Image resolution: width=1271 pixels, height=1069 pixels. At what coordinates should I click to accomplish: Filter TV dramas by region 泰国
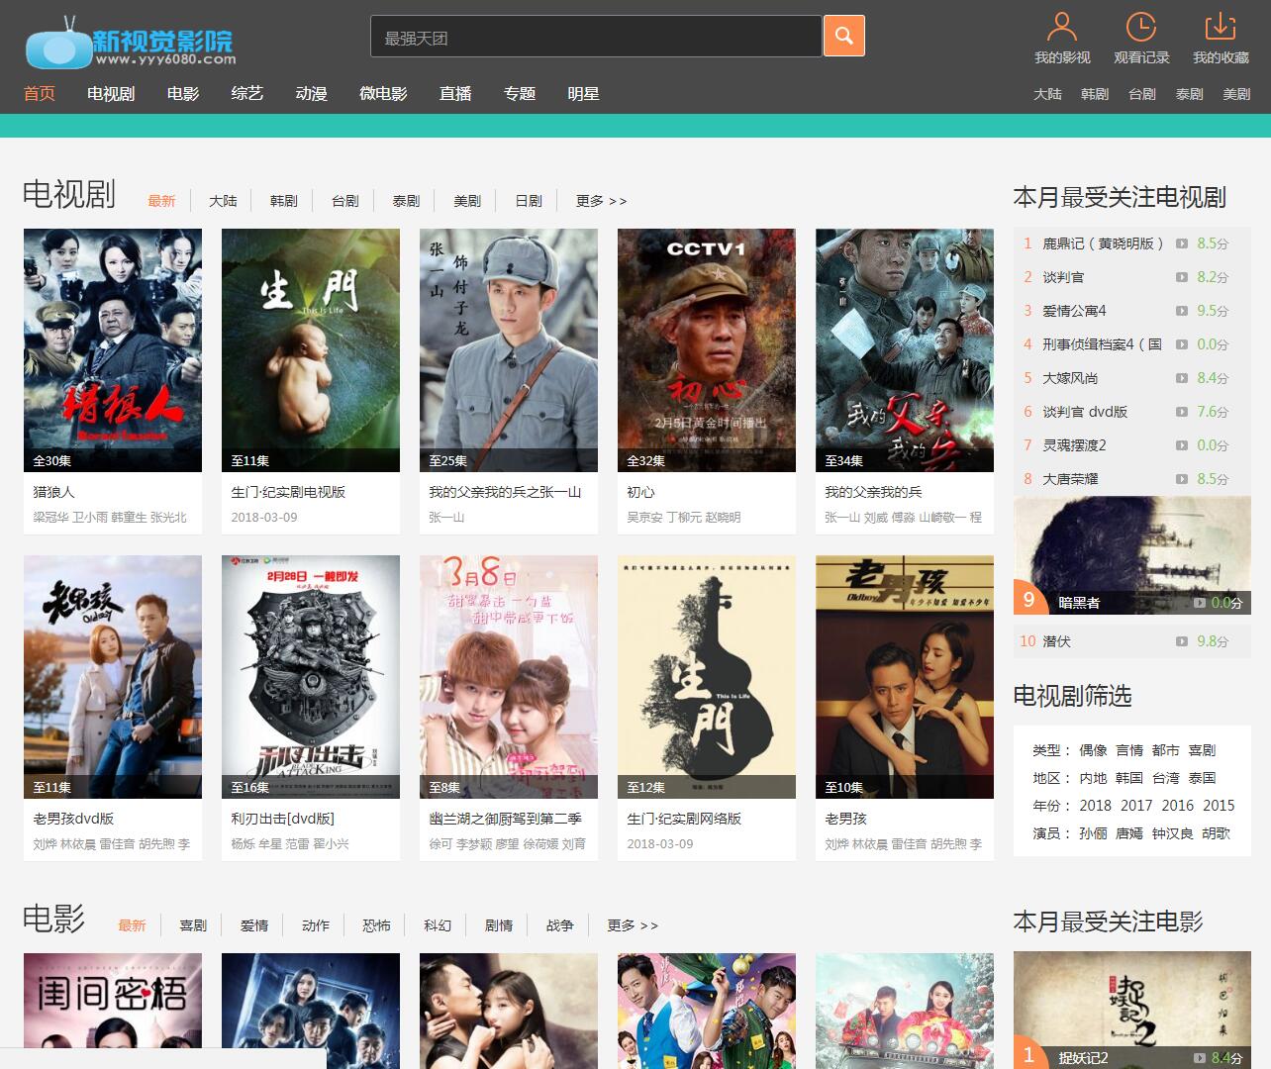[x=1202, y=778]
